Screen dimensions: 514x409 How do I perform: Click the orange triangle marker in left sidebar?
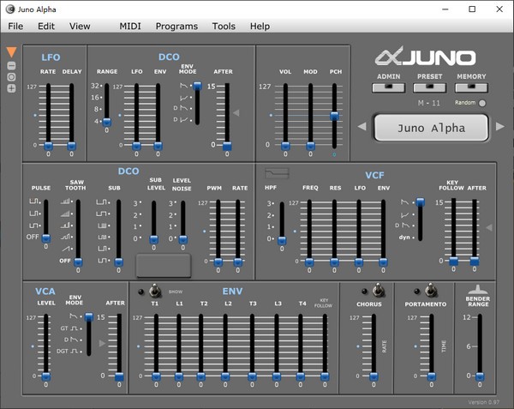tap(11, 52)
